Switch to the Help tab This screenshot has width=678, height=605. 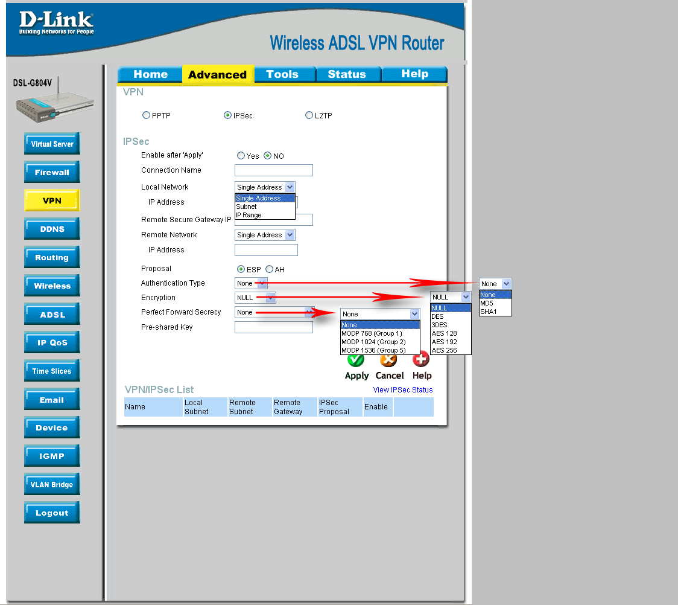414,74
